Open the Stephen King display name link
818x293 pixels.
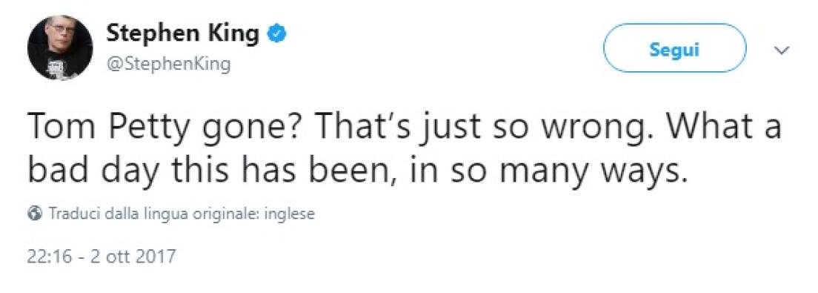coord(182,34)
